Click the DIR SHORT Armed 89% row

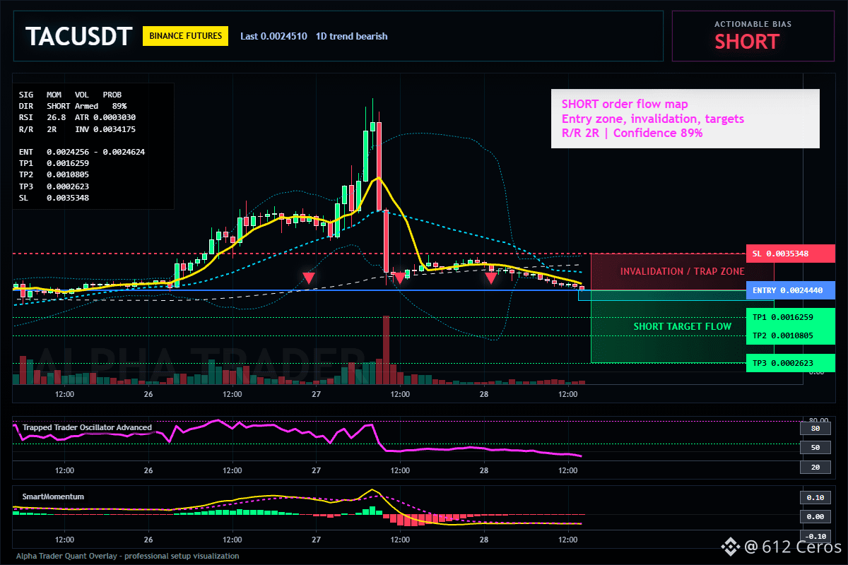pos(73,105)
